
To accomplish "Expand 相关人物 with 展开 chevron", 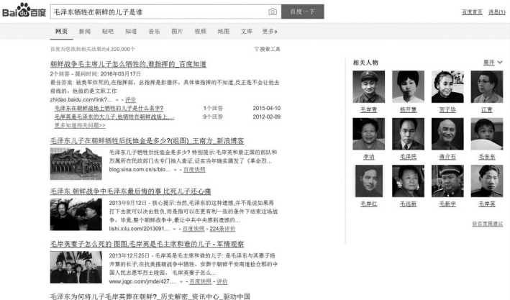I will 500,62.
